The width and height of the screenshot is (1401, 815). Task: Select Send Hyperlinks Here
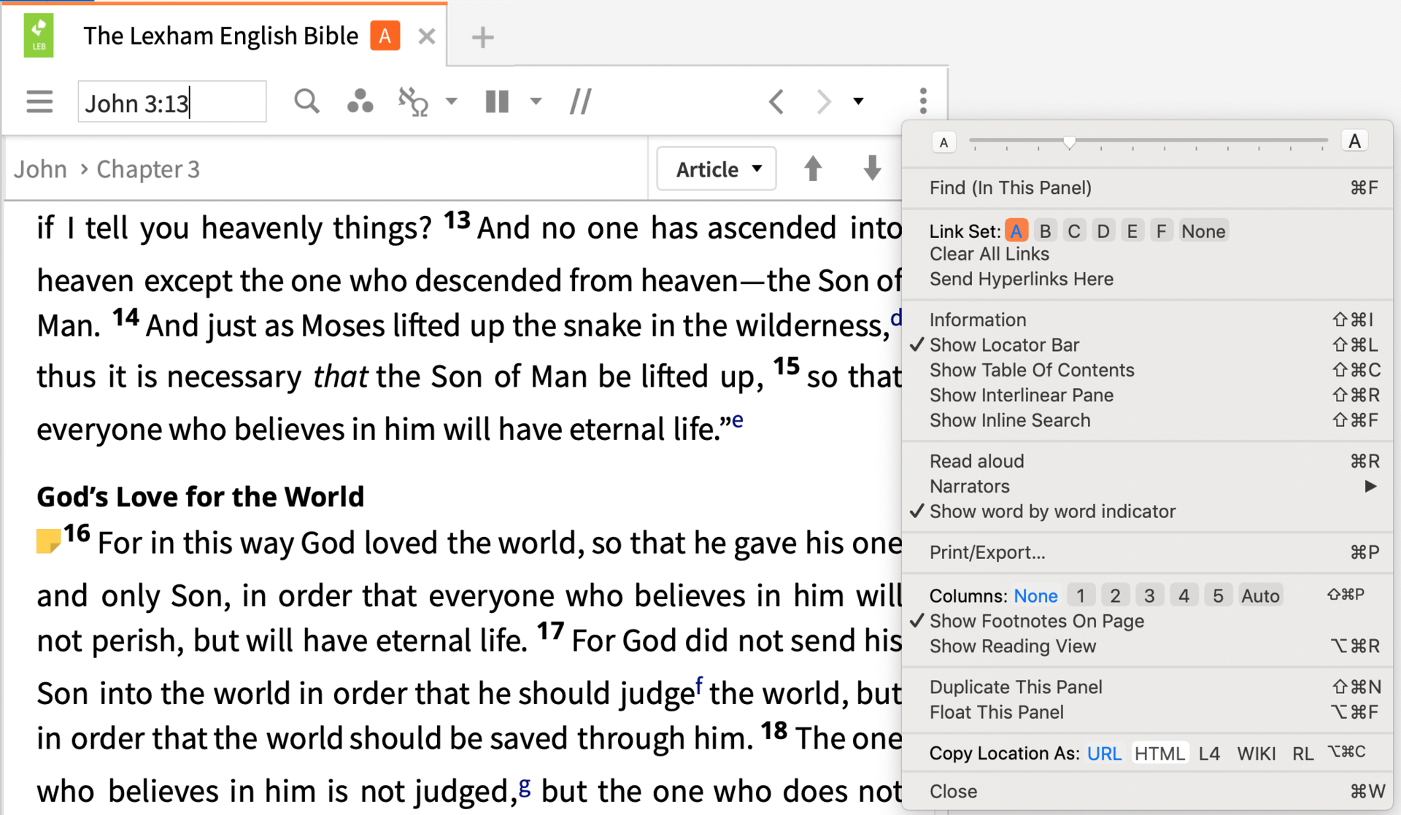point(1021,279)
